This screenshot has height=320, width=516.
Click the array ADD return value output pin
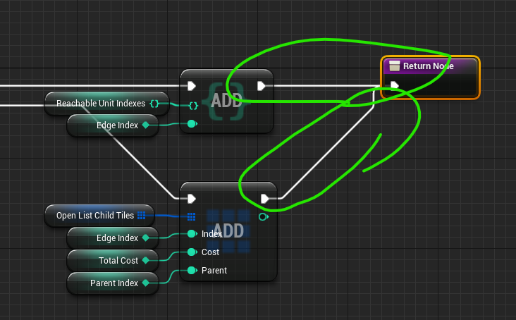tap(263, 216)
